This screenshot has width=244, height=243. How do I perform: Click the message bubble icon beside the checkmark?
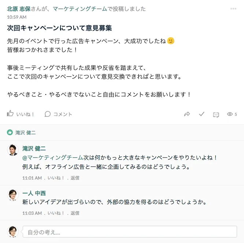[x=216, y=114]
